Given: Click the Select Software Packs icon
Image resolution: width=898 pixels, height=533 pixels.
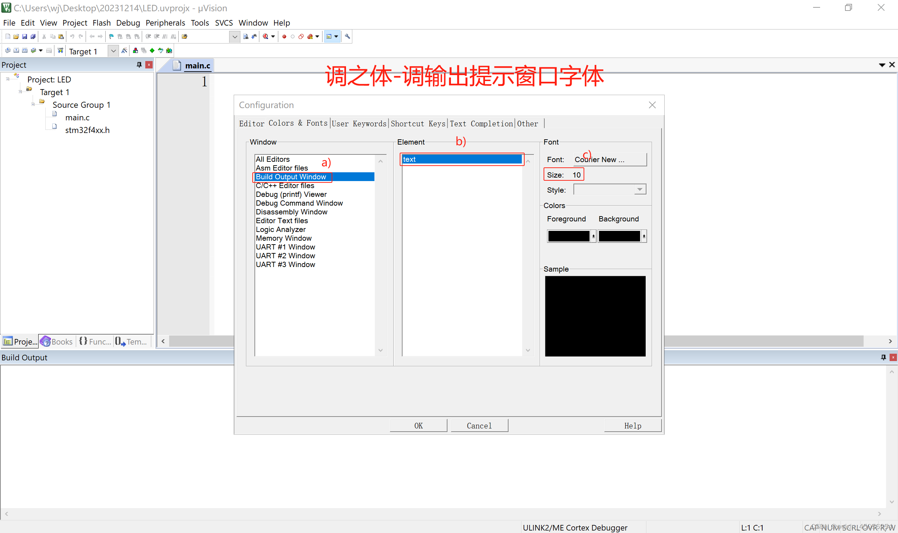Looking at the screenshot, I should click(x=161, y=50).
